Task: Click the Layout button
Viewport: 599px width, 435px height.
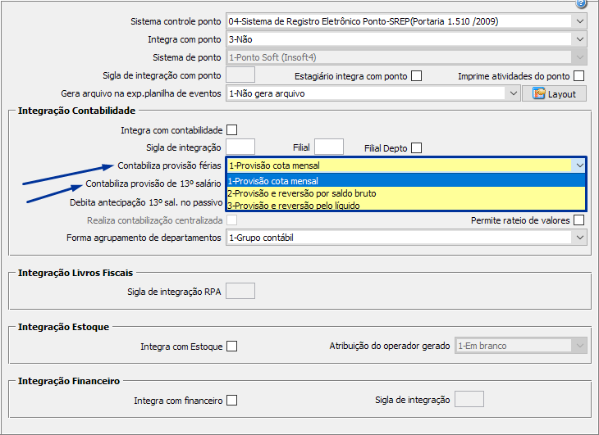Action: coord(555,93)
